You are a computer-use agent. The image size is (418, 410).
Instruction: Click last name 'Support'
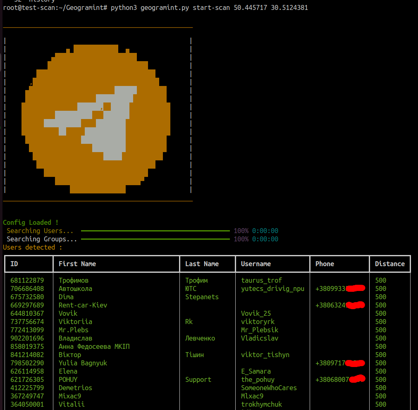pyautogui.click(x=198, y=379)
